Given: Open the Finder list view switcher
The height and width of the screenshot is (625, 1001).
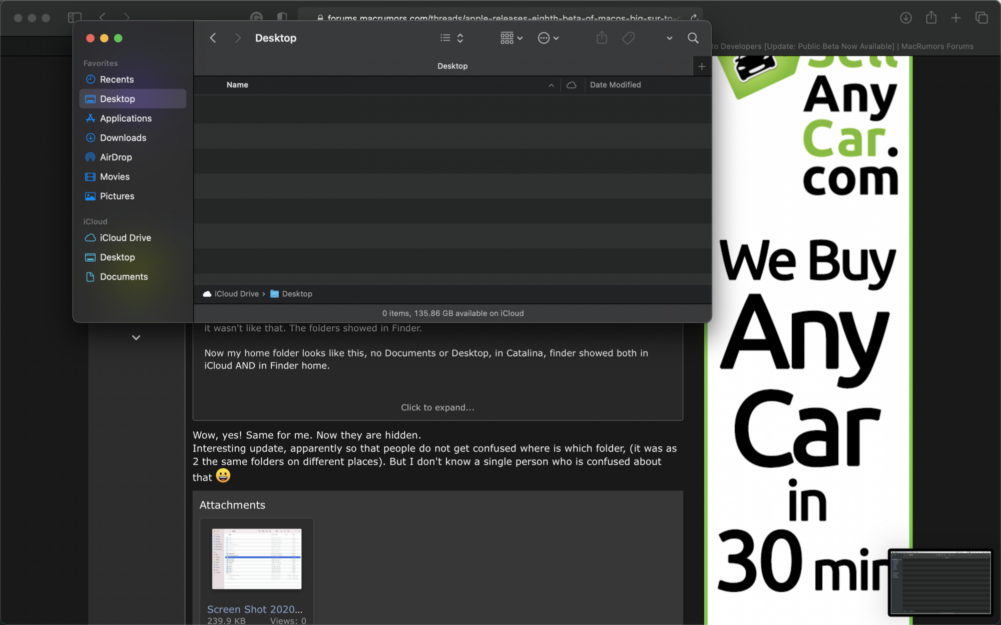Looking at the screenshot, I should tap(452, 38).
